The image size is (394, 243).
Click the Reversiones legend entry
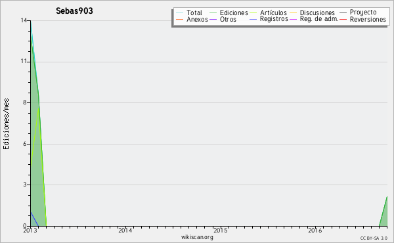point(363,19)
